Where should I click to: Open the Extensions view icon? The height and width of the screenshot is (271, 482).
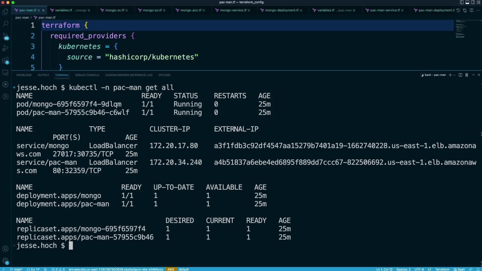(x=5, y=60)
